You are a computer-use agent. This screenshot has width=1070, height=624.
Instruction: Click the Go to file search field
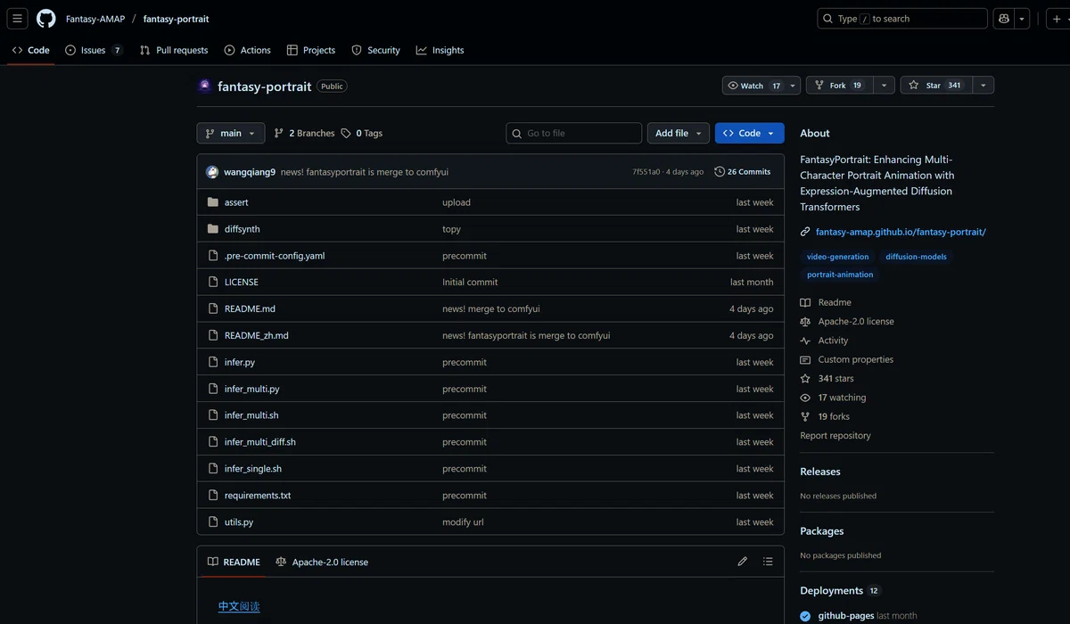pos(574,133)
